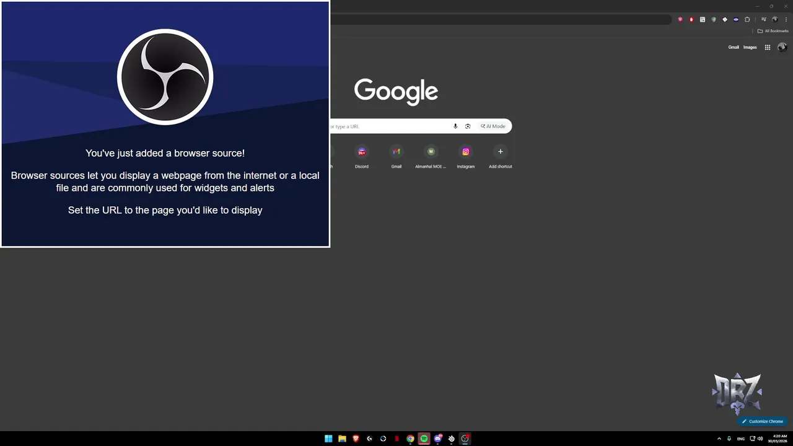Open the Discord shortcut tile
Screen dimensions: 793x446
pyautogui.click(x=362, y=156)
